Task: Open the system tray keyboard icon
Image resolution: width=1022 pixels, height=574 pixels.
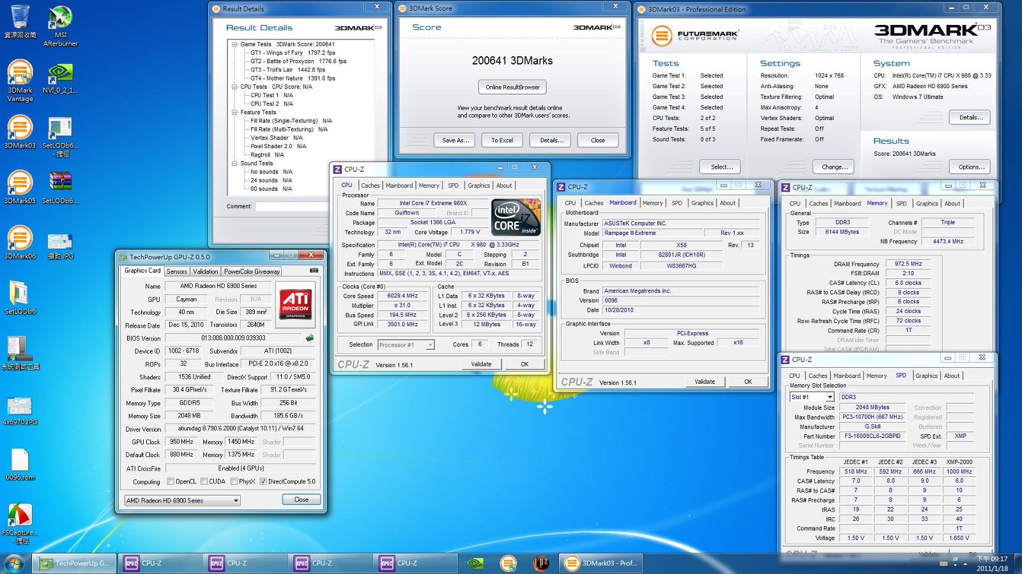Action: [944, 564]
